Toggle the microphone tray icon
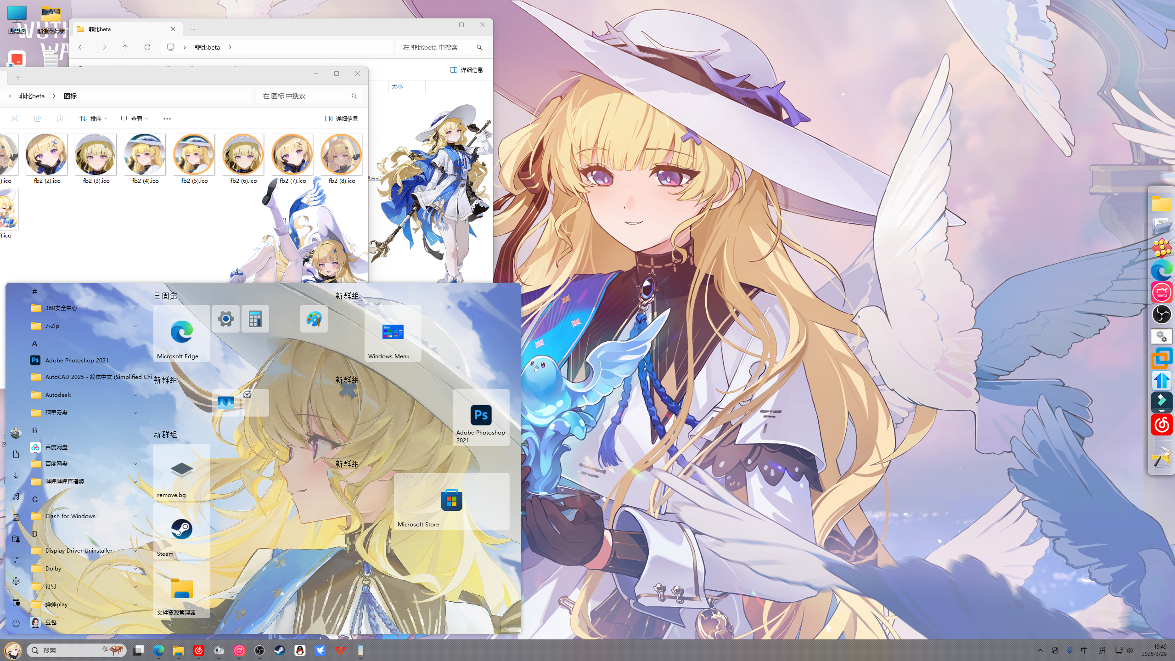The height and width of the screenshot is (661, 1175). coord(1069,650)
